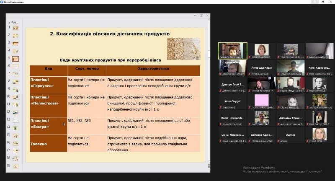Screen dimensions: 335x181
Task: Select slide 14 thumbnail
Action: pos(15,128)
